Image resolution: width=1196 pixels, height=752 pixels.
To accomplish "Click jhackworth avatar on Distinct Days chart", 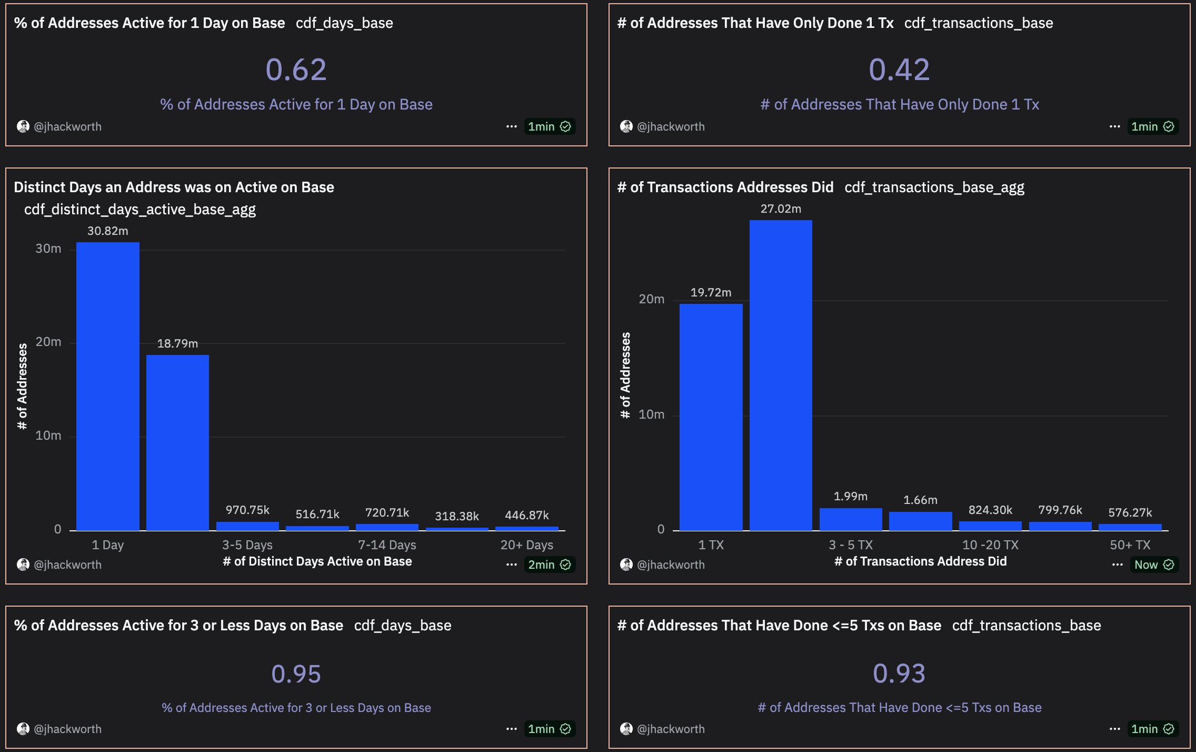I will click(x=23, y=565).
